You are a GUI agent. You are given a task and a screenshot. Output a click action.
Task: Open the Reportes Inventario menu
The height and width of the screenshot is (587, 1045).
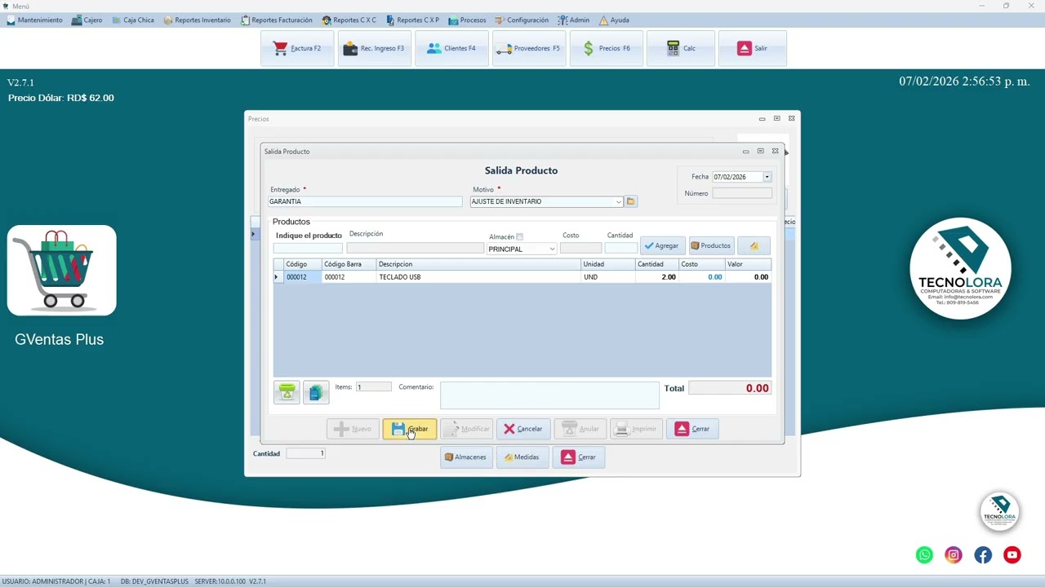[197, 20]
